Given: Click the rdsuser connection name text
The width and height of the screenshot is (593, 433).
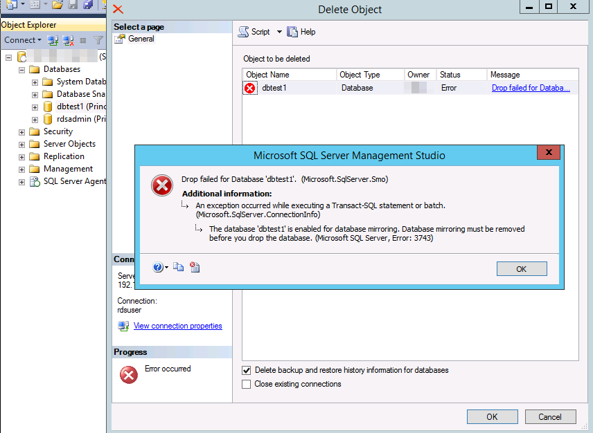Looking at the screenshot, I should pyautogui.click(x=130, y=310).
